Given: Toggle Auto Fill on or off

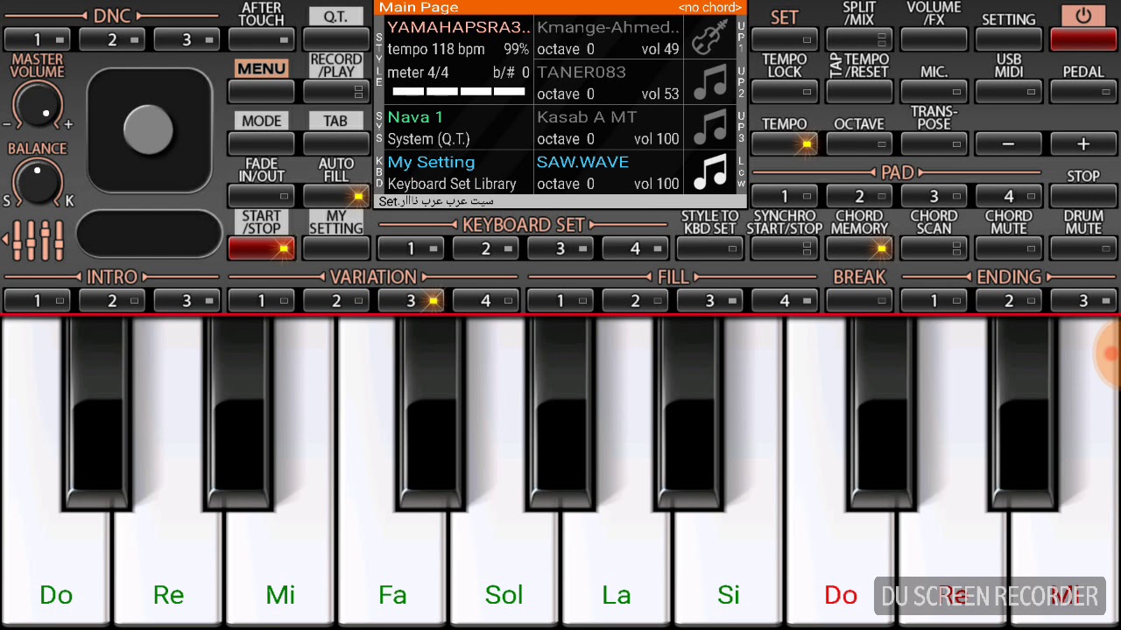Looking at the screenshot, I should [x=335, y=196].
